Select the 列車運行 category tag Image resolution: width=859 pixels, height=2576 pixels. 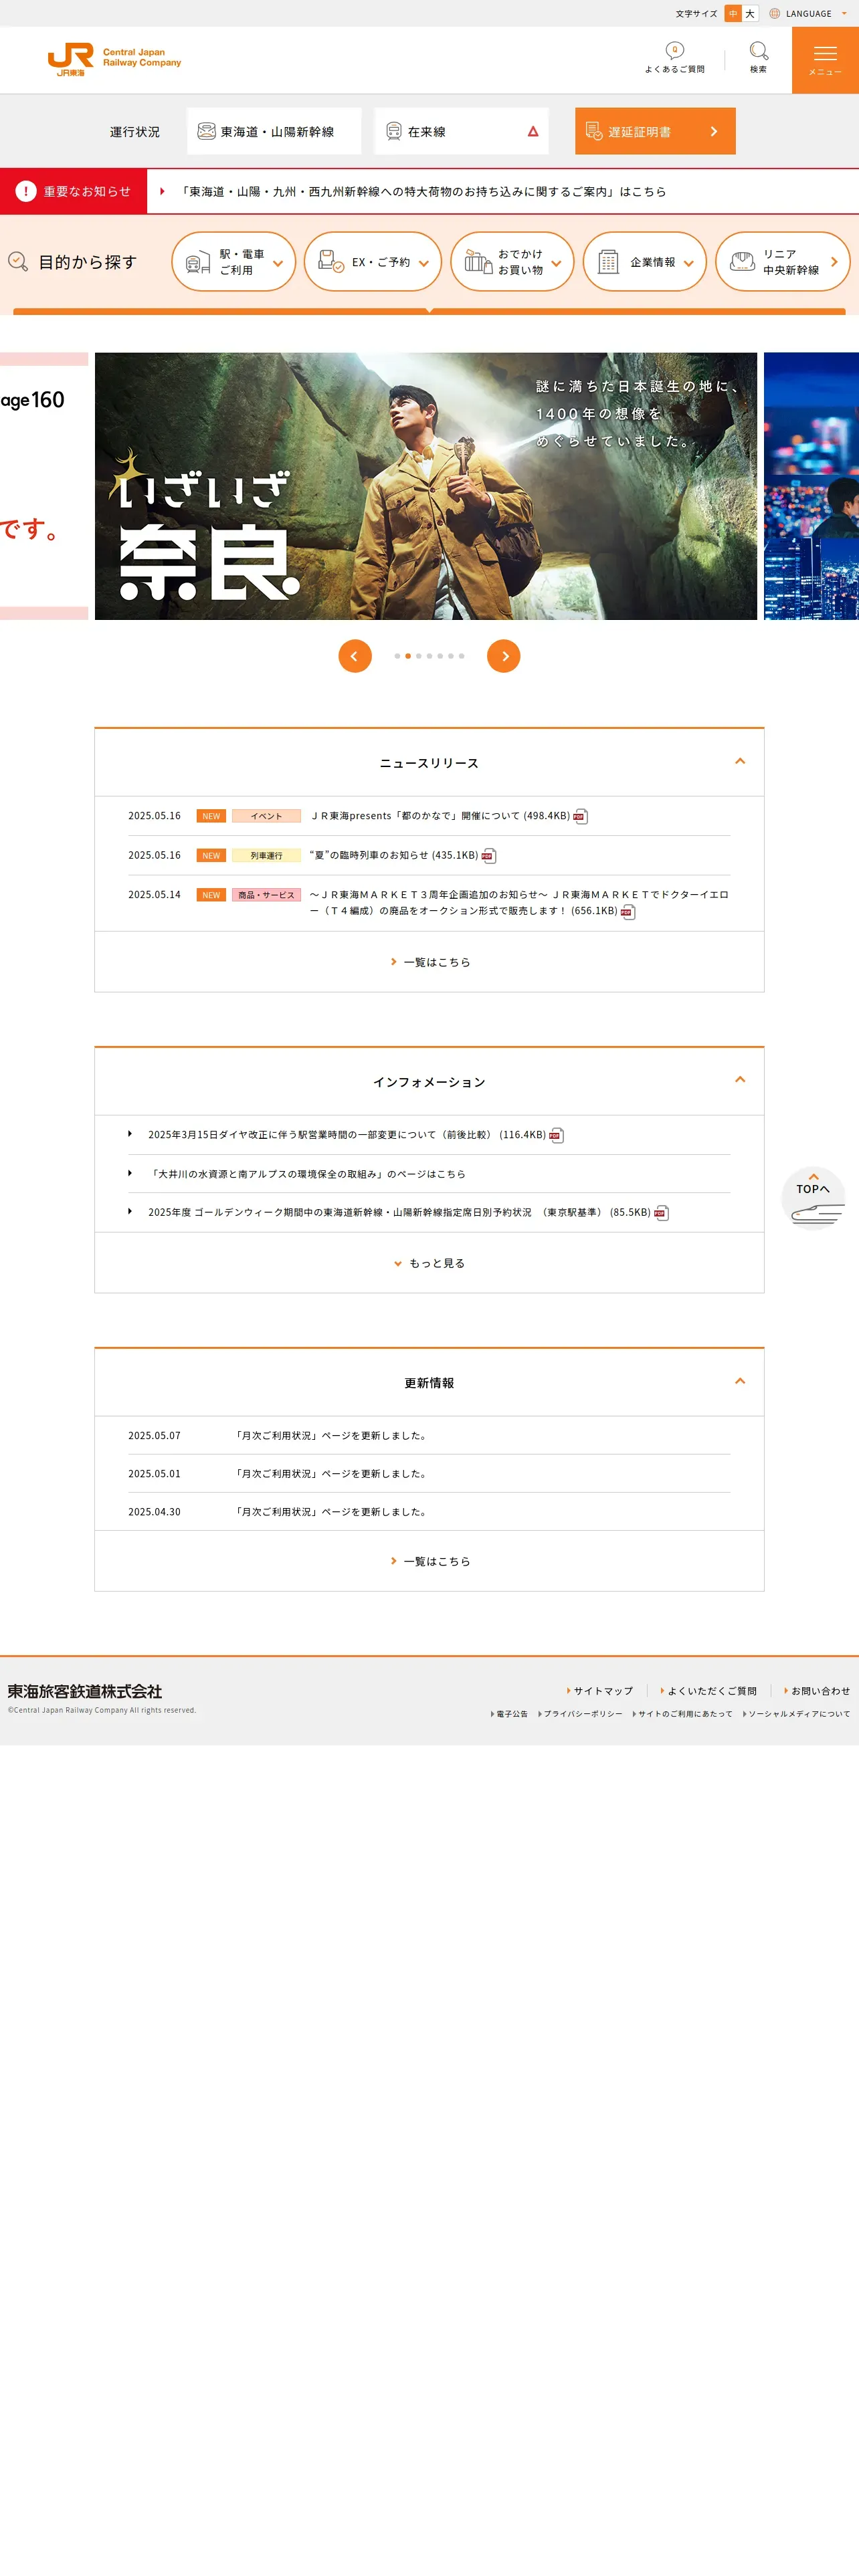point(266,855)
